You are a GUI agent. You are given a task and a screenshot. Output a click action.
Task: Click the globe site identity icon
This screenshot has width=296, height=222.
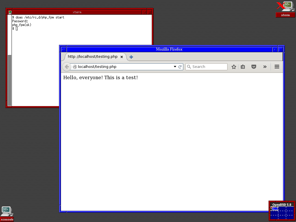coord(75,67)
